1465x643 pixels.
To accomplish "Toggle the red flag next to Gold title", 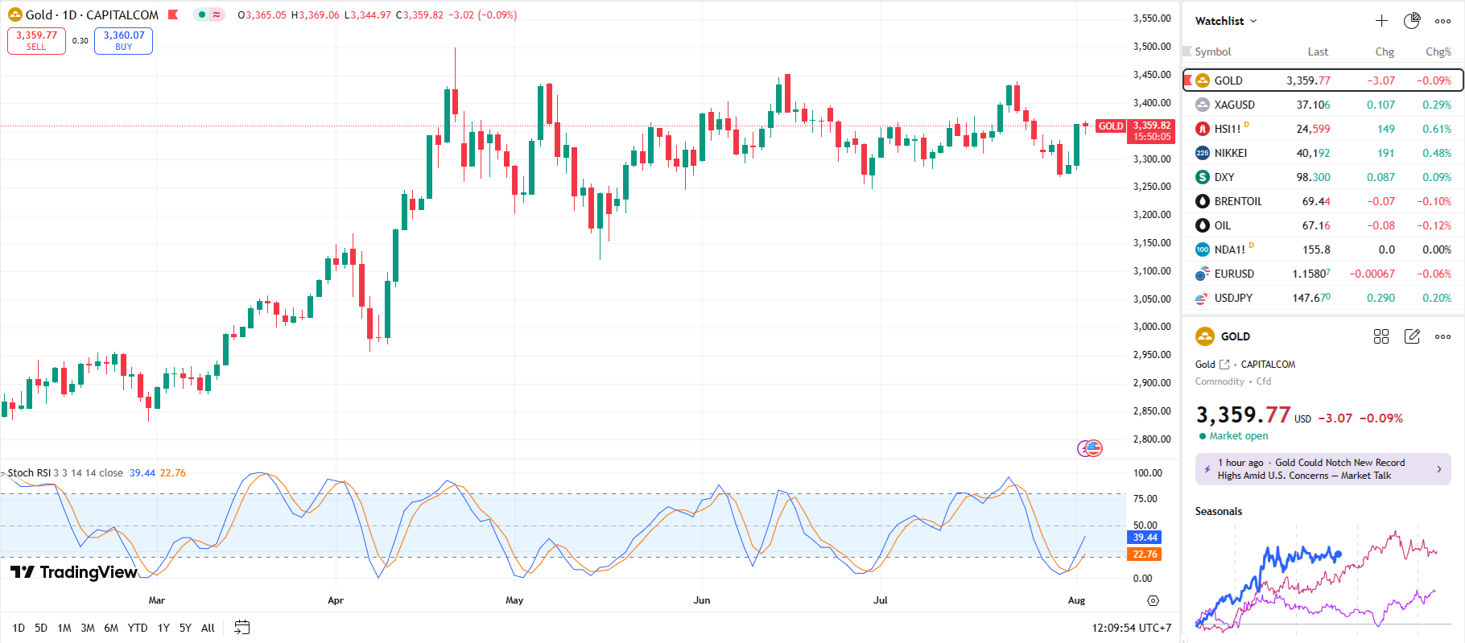I will [173, 14].
